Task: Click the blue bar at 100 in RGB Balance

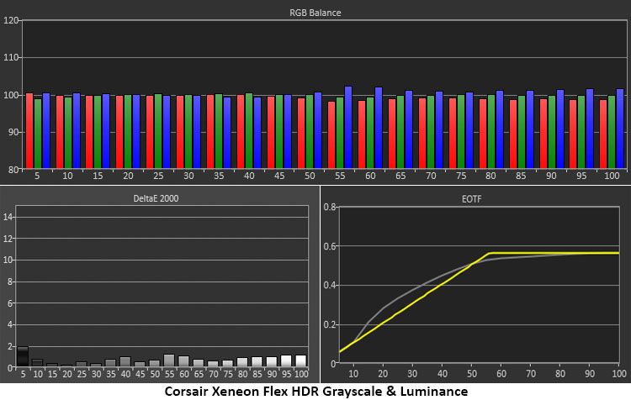Action: click(620, 129)
